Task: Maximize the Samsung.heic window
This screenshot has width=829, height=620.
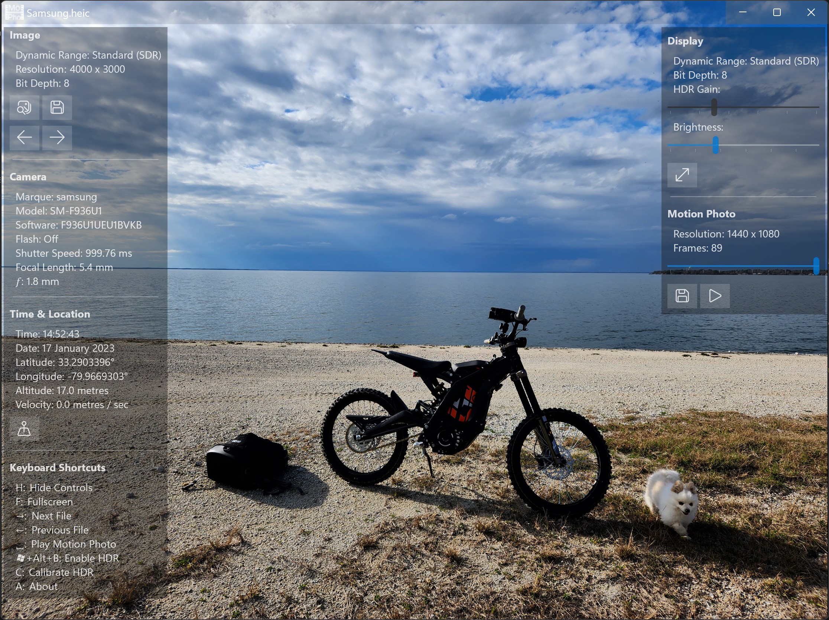Action: coord(777,12)
